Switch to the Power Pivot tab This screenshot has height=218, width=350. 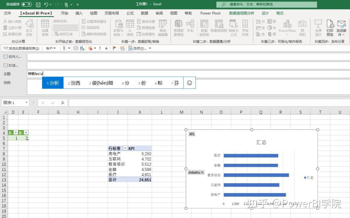pyautogui.click(x=210, y=13)
